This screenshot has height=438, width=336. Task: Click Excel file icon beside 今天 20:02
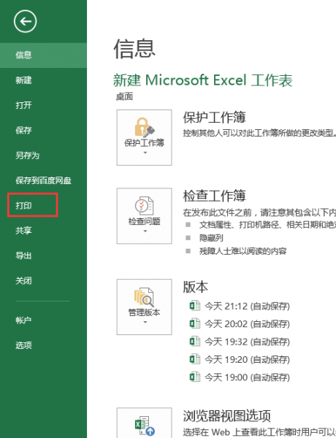195,323
